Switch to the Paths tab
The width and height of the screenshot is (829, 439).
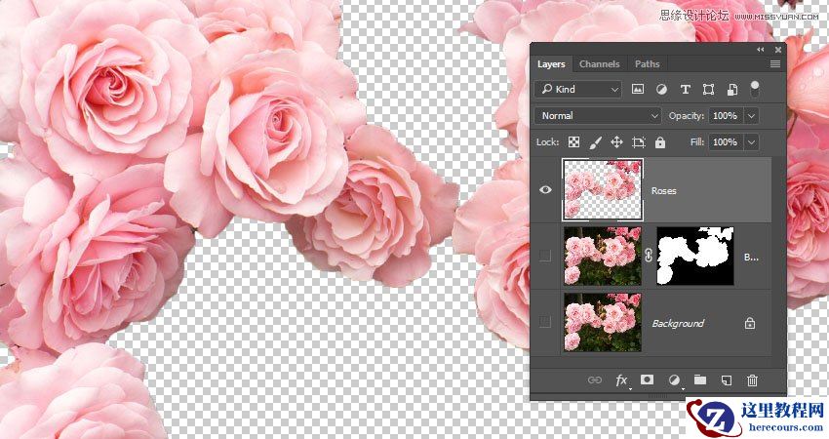[x=648, y=64]
